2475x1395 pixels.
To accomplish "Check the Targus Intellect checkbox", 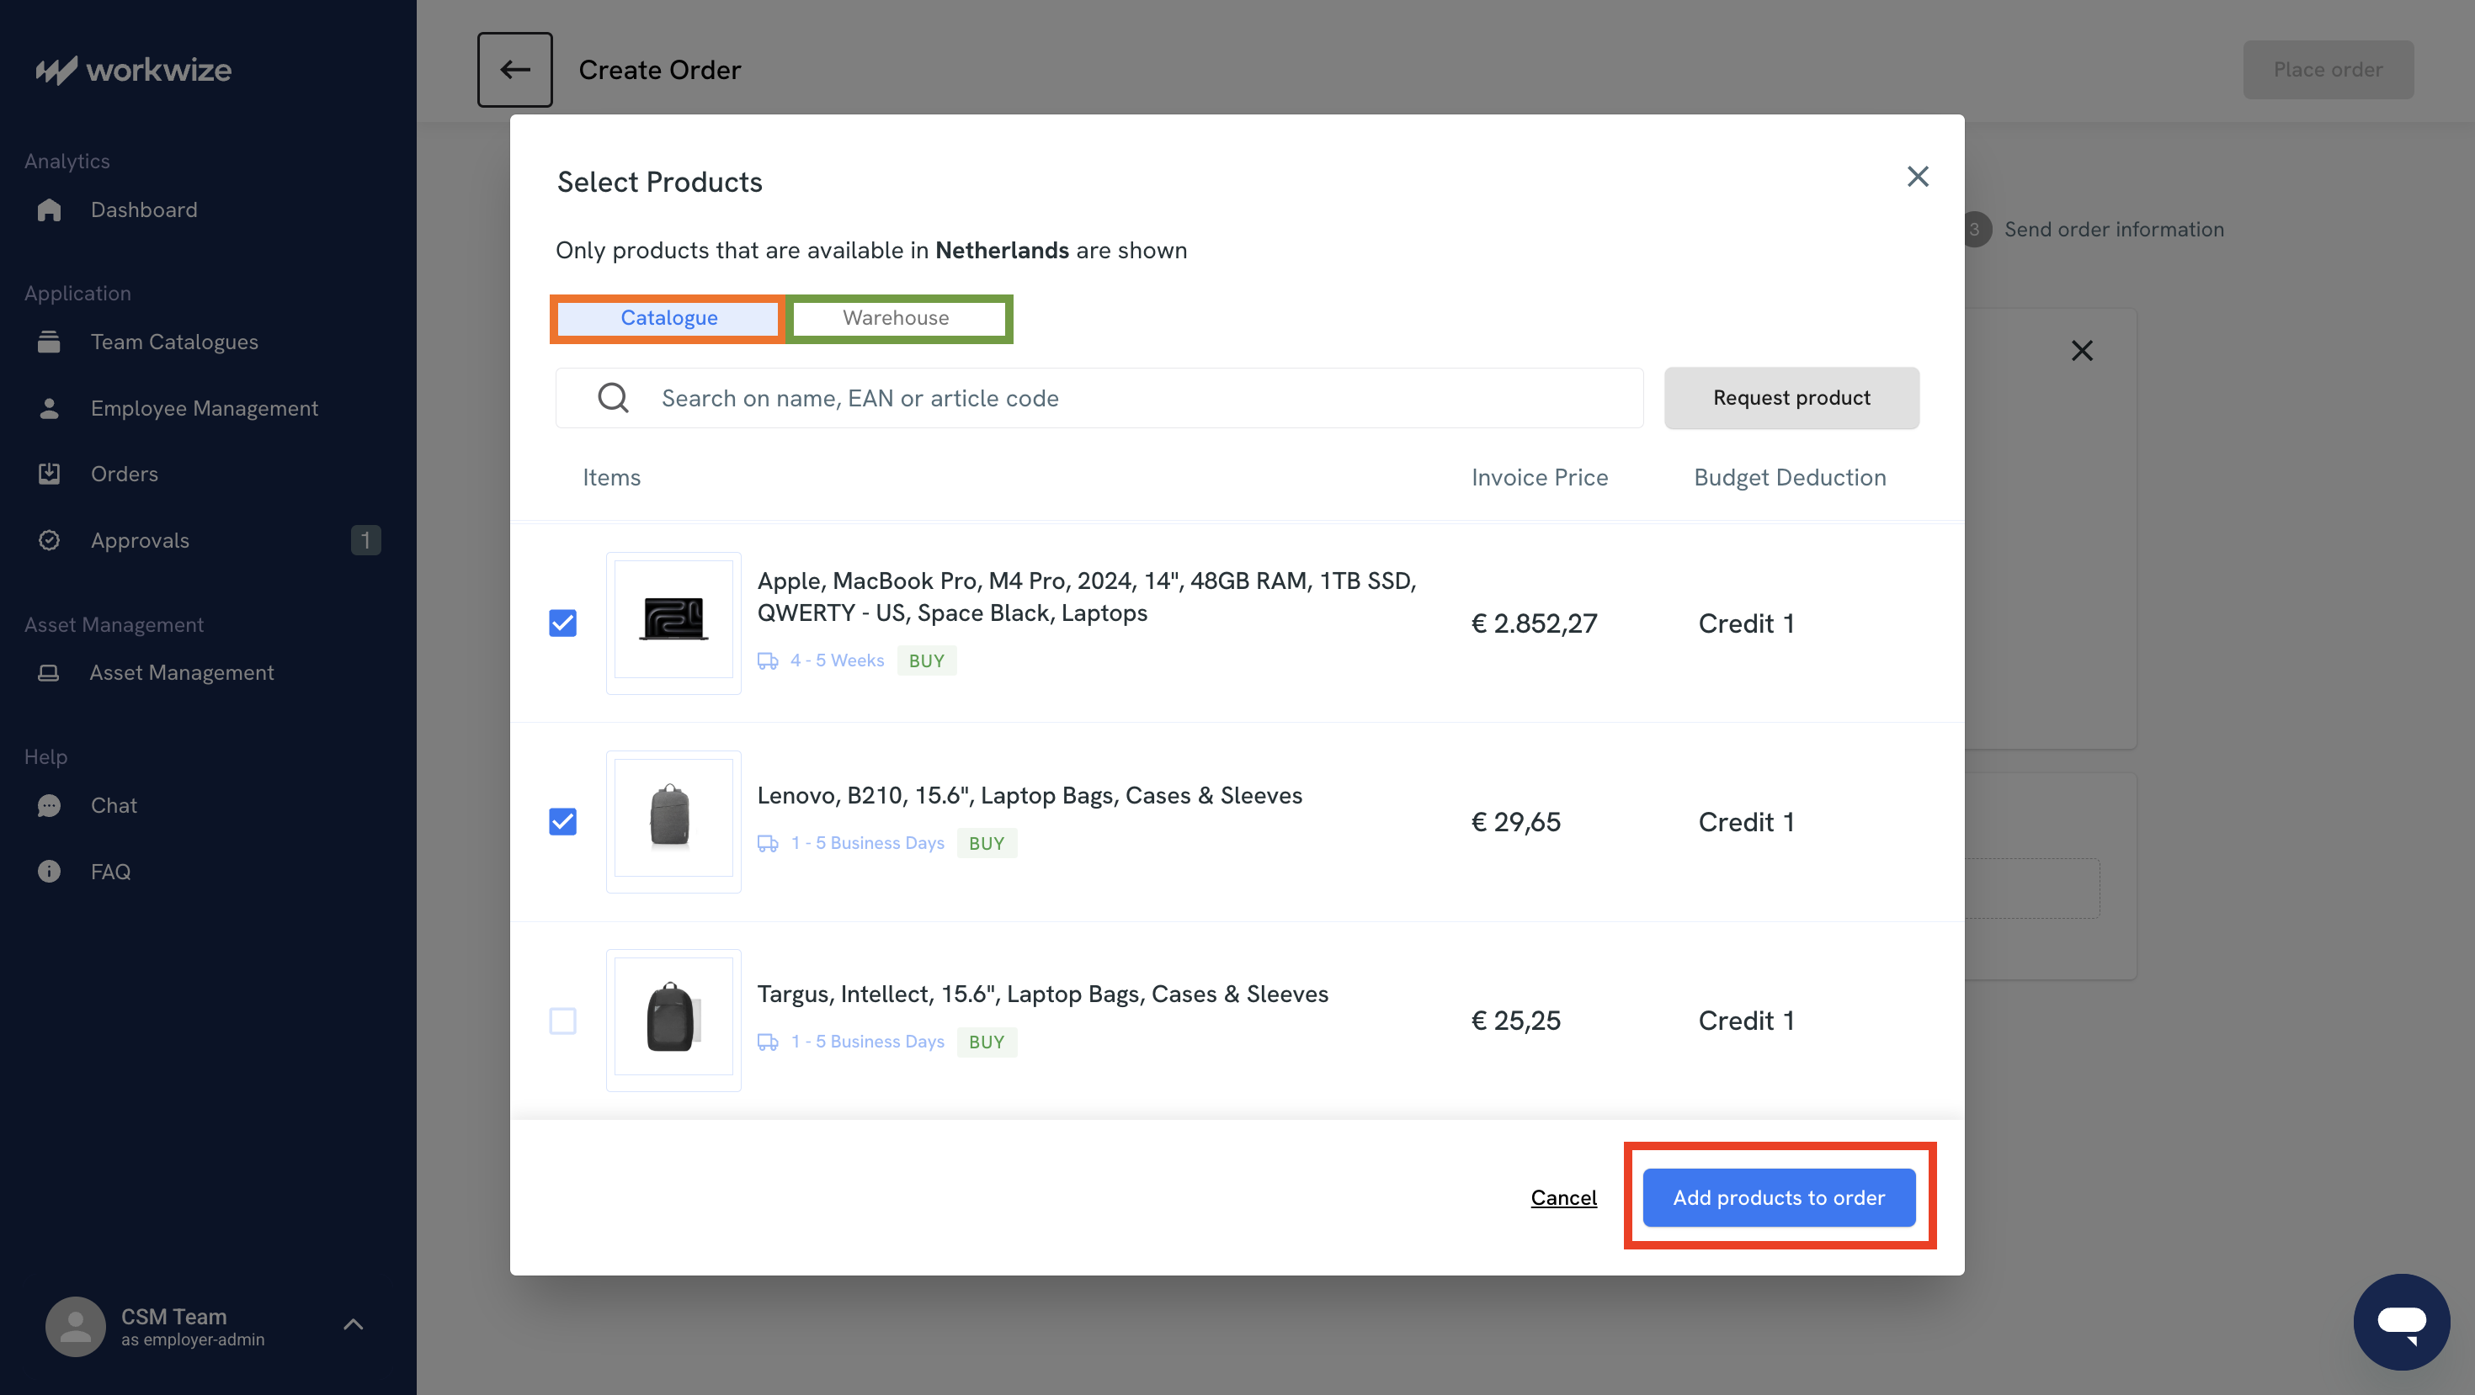I will (563, 1021).
